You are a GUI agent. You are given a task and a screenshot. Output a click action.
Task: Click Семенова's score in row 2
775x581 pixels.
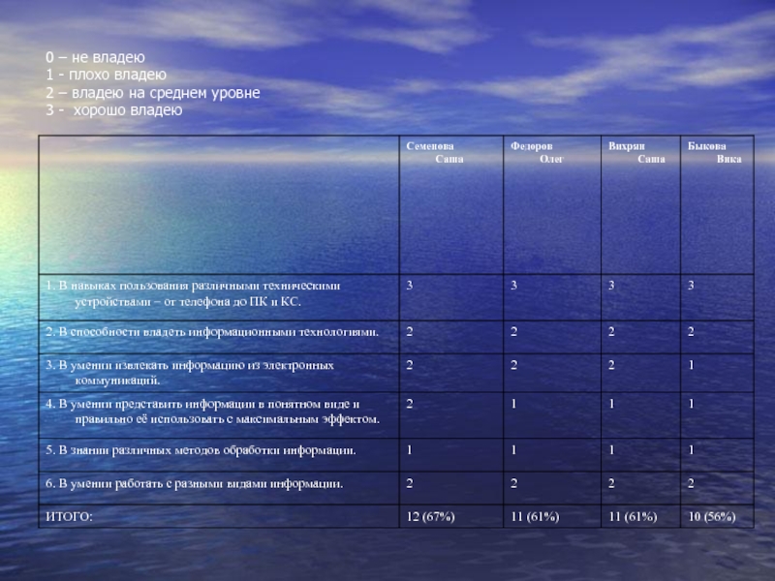(409, 332)
